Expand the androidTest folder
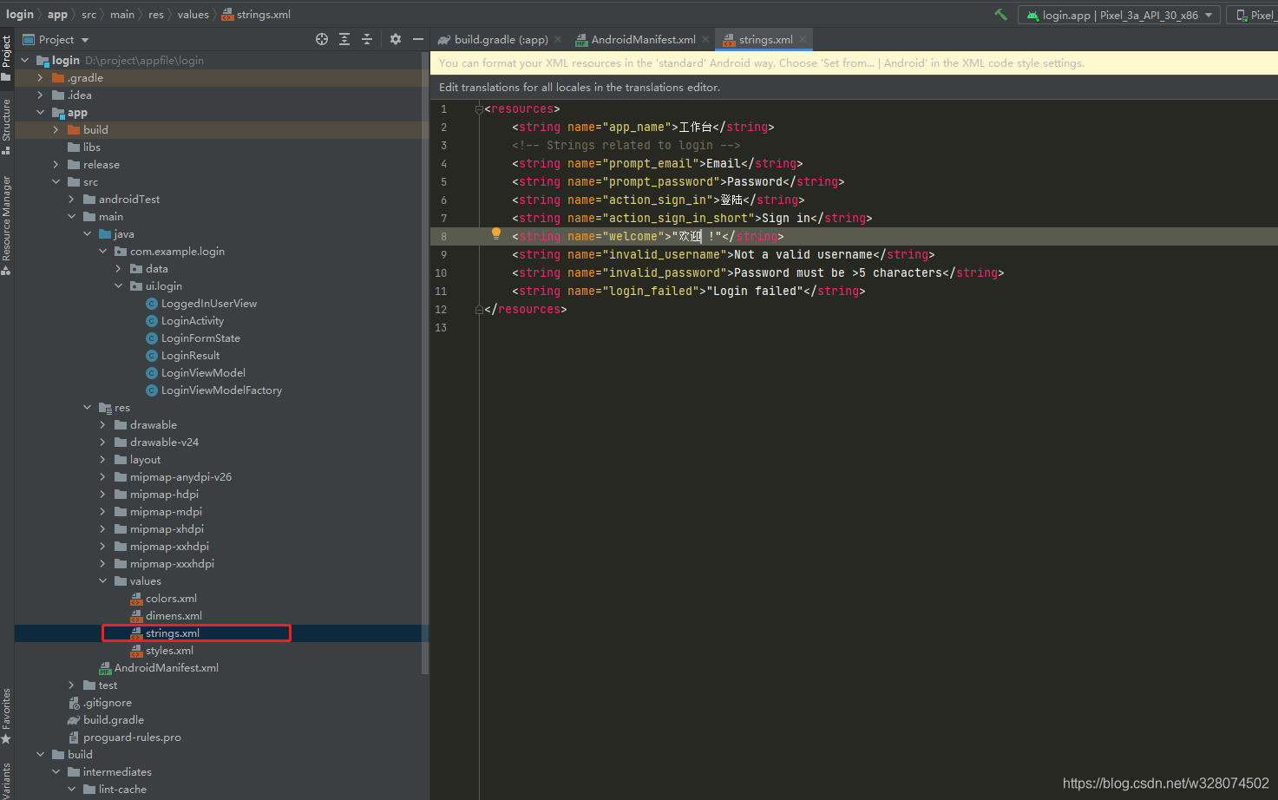1278x800 pixels. click(x=71, y=200)
